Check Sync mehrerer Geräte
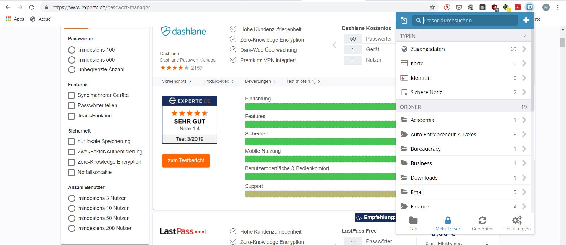The width and height of the screenshot is (566, 245). tap(71, 95)
